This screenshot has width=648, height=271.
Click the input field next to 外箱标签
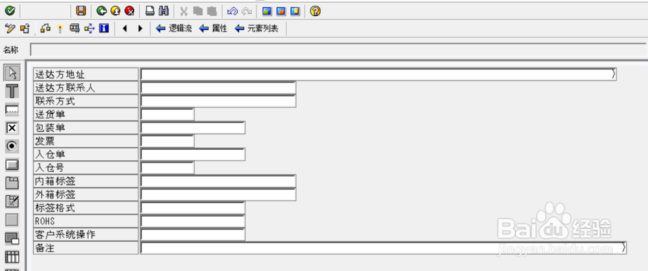[x=218, y=194]
